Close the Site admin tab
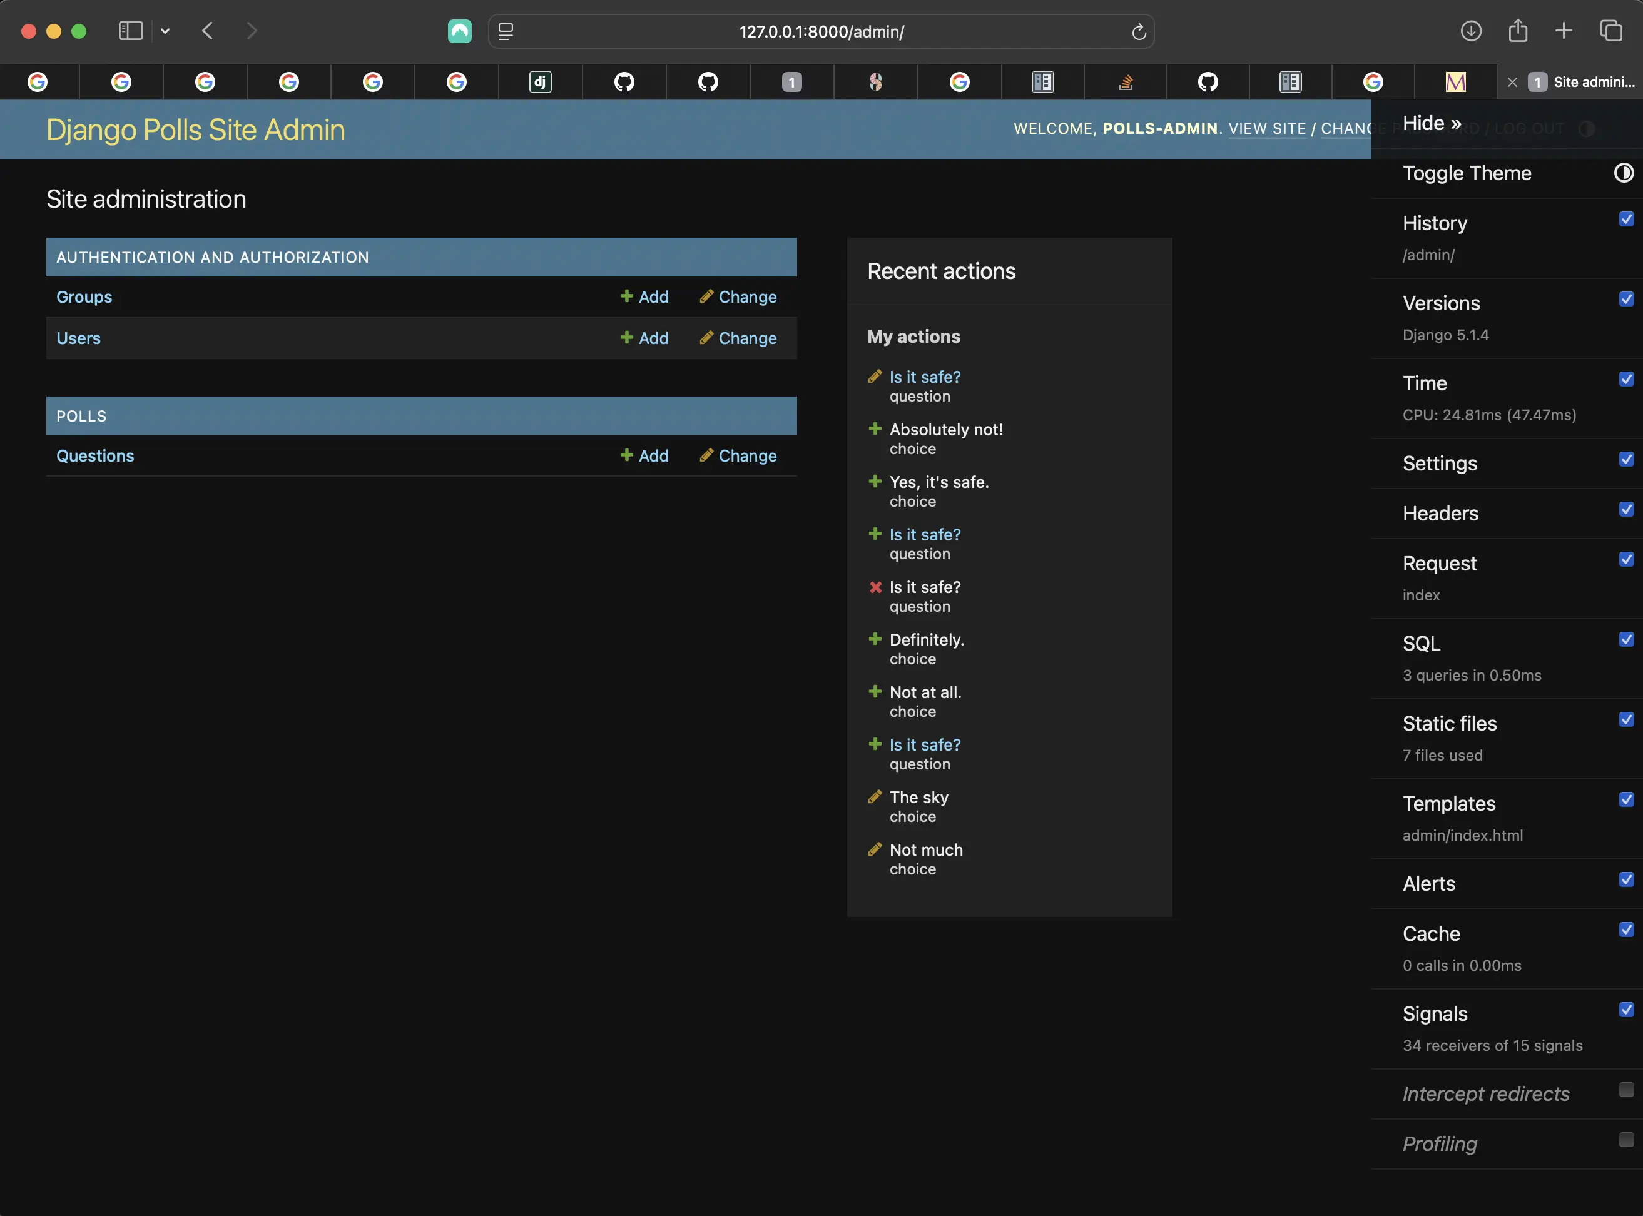The height and width of the screenshot is (1216, 1643). click(1512, 83)
